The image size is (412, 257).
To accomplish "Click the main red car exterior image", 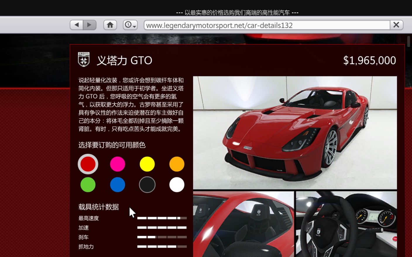I will 295,133.
